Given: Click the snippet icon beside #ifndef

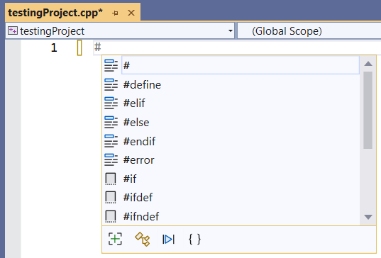Looking at the screenshot, I should tap(111, 216).
